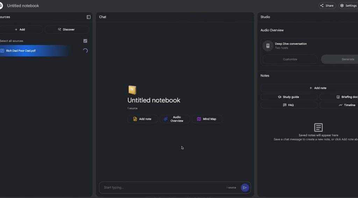Open Discover sources
The image size is (358, 198).
[67, 30]
